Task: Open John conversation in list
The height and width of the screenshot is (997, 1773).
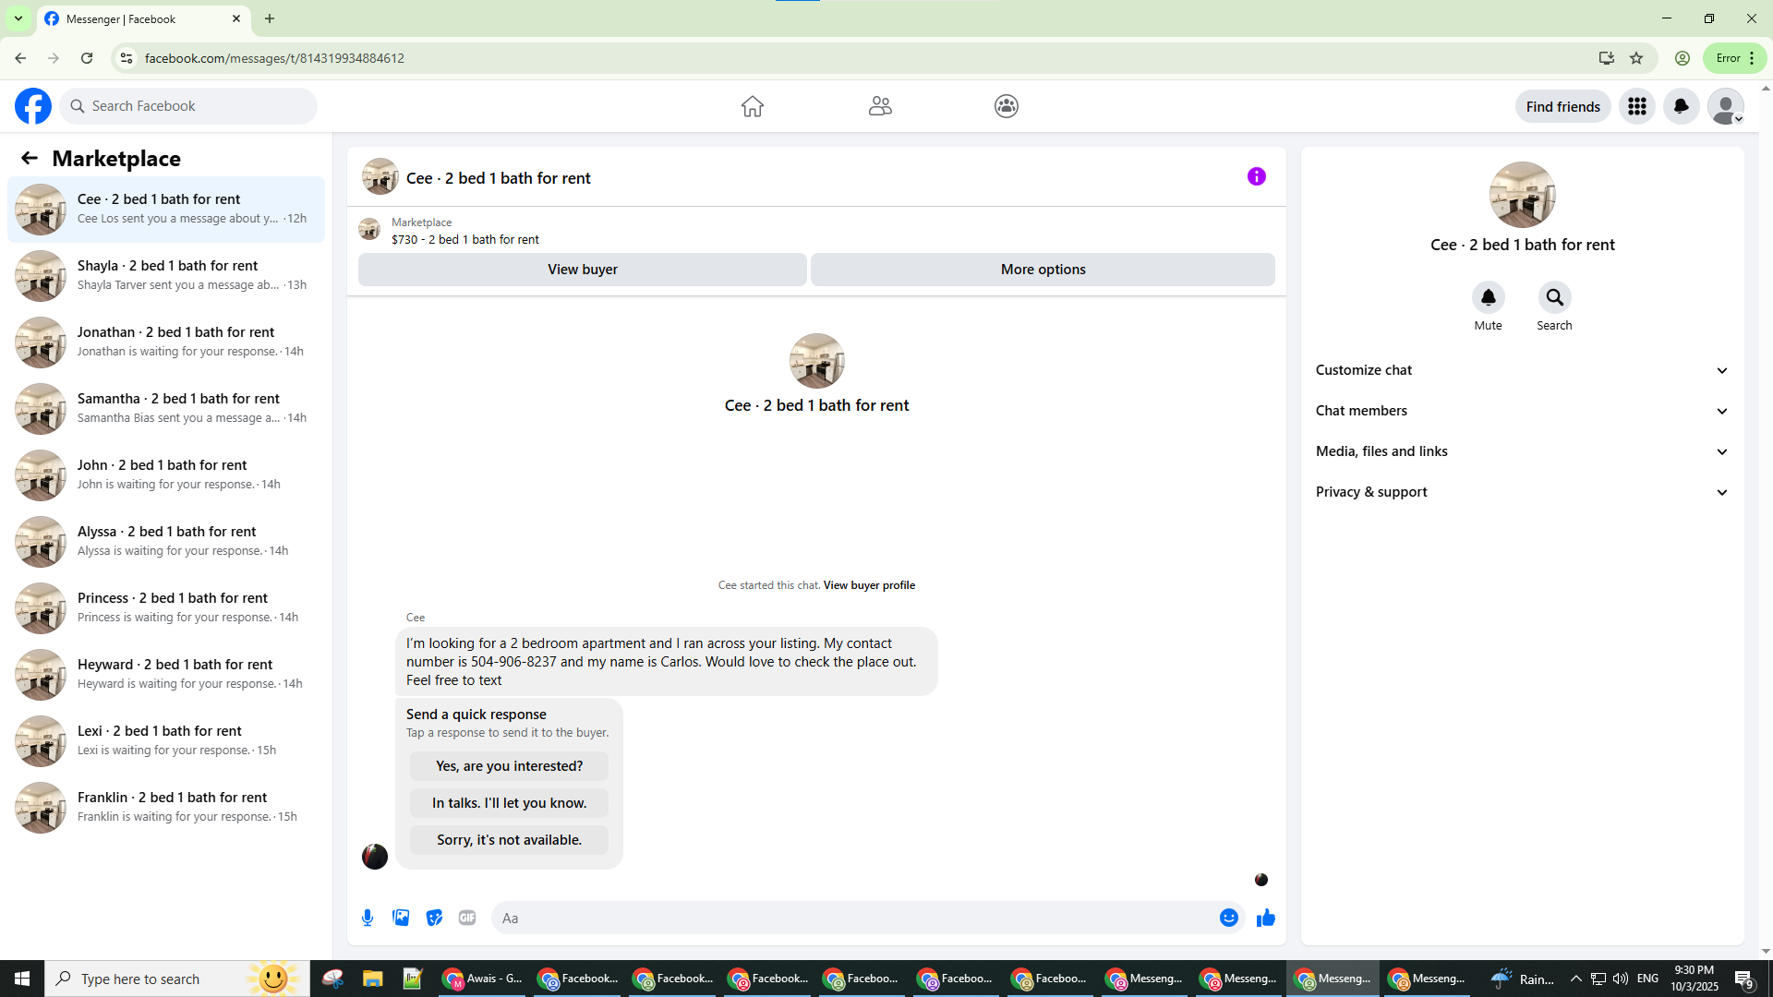Action: pos(166,475)
